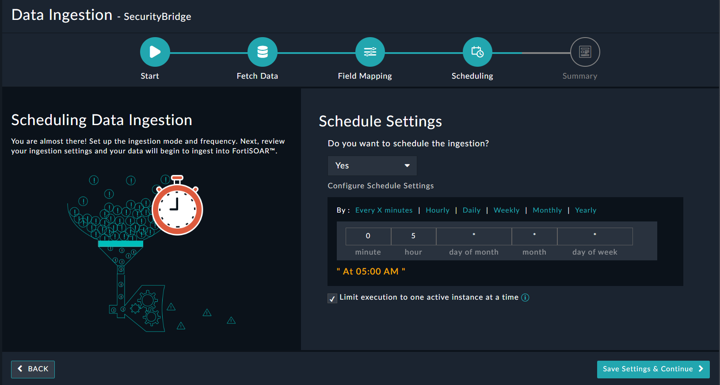Select the Every X minutes option
Viewport: 720px width, 385px height.
point(384,210)
